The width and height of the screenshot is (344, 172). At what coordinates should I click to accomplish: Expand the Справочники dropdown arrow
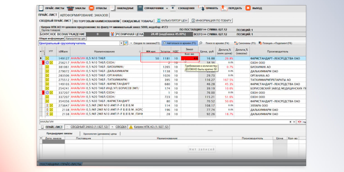pyautogui.click(x=167, y=9)
